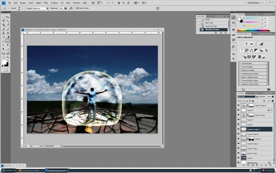Screen dimensions: 276x173
Task: Select the Eyedropper tool
Action: tap(8, 25)
